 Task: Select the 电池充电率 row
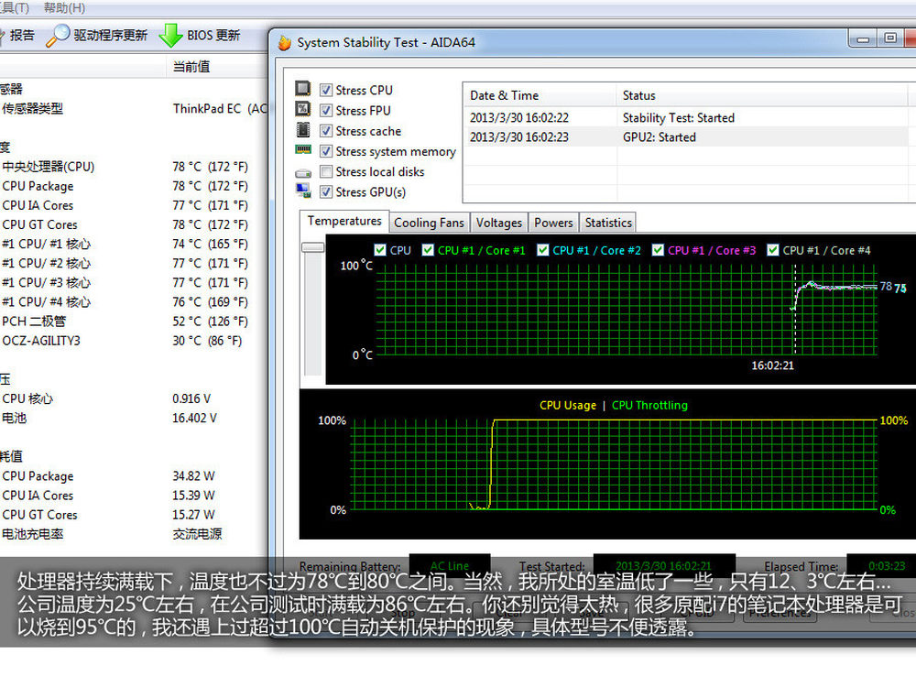click(134, 533)
